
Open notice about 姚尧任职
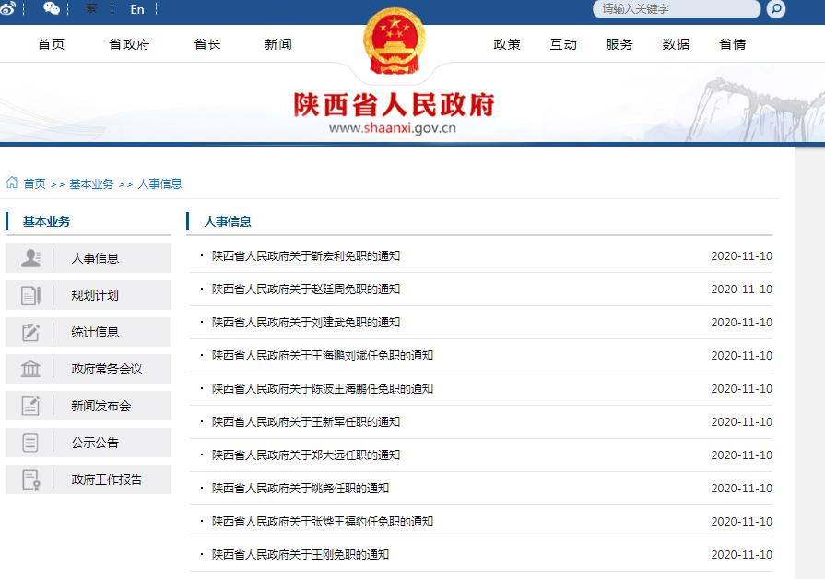coord(301,488)
